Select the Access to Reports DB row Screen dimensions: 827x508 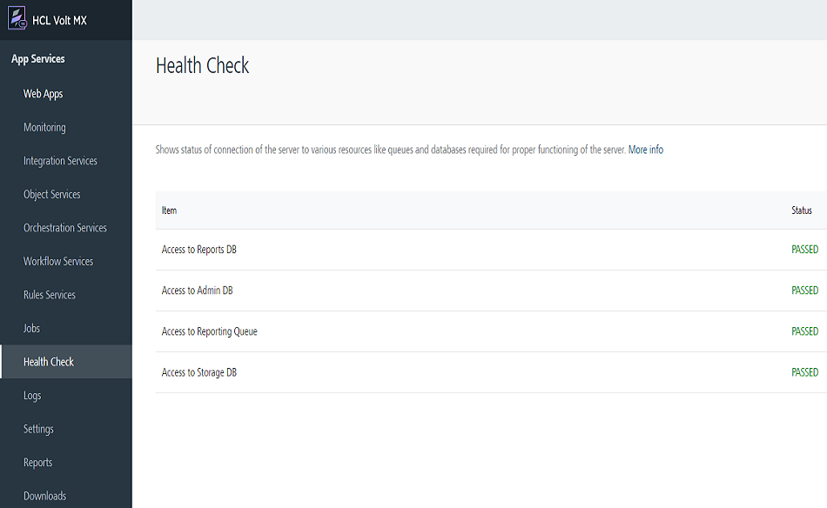(199, 250)
